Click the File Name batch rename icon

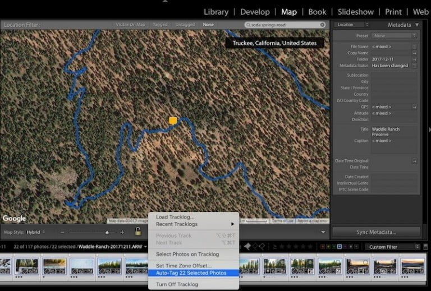click(x=415, y=47)
